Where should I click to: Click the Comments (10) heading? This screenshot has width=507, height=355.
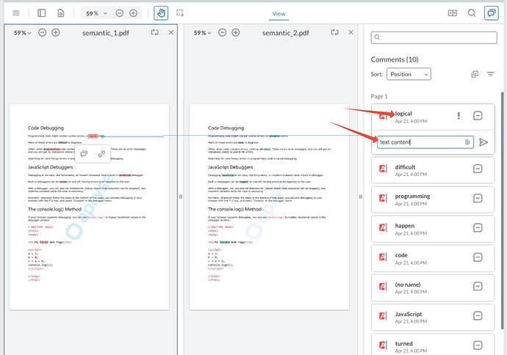point(395,59)
